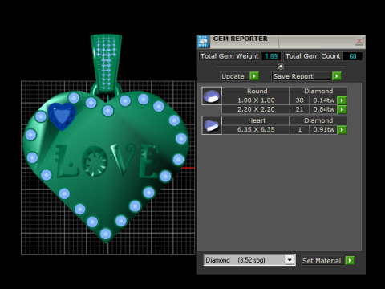Click the count cell showing 21

(x=299, y=109)
